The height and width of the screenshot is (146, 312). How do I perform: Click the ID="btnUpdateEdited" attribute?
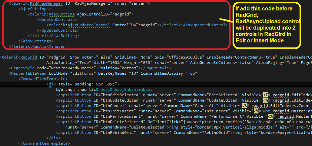pos(117,100)
